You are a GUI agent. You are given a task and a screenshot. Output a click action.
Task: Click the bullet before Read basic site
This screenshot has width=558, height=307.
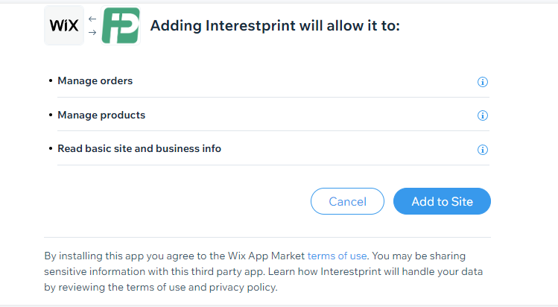(50, 148)
